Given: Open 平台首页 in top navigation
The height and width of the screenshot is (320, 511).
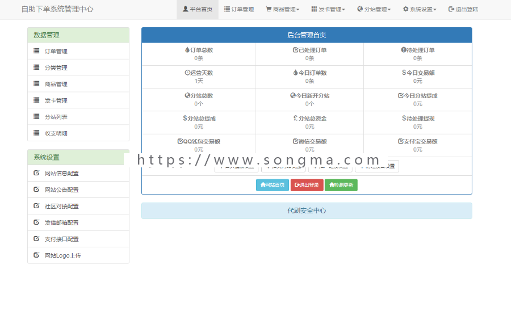Looking at the screenshot, I should click(198, 10).
